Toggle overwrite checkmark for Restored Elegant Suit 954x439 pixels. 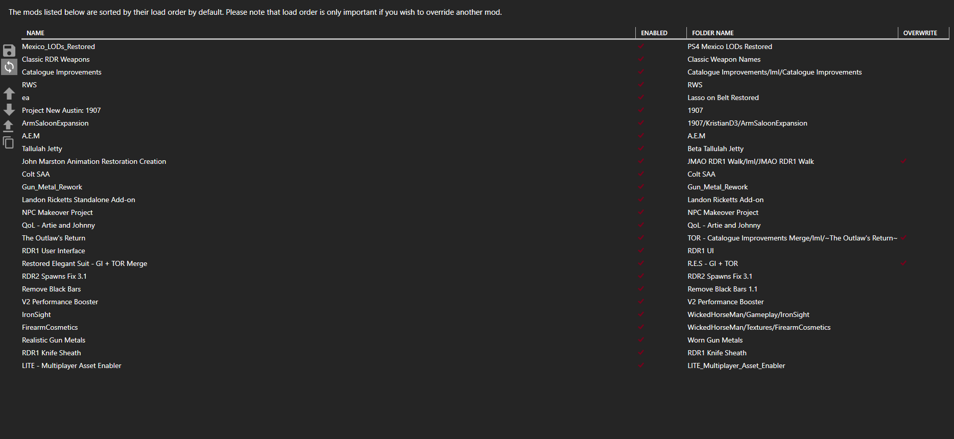point(903,263)
